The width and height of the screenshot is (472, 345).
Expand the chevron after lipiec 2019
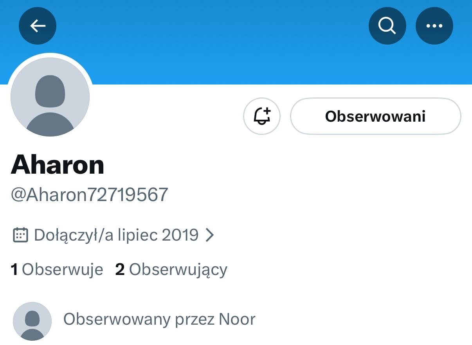[x=210, y=235]
